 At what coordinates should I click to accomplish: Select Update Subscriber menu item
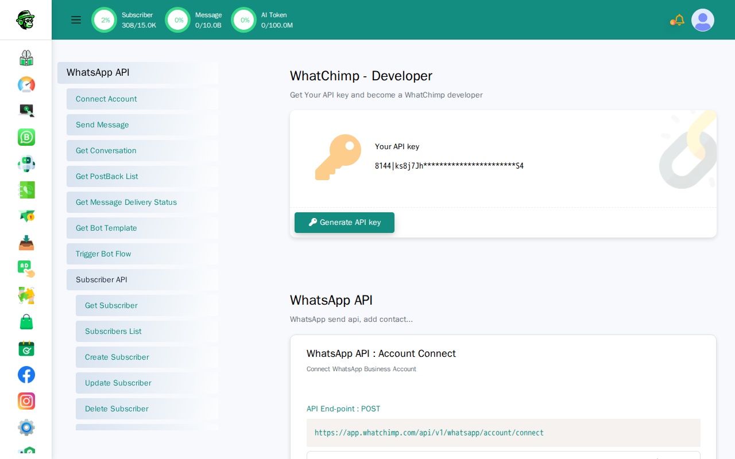[147, 383]
